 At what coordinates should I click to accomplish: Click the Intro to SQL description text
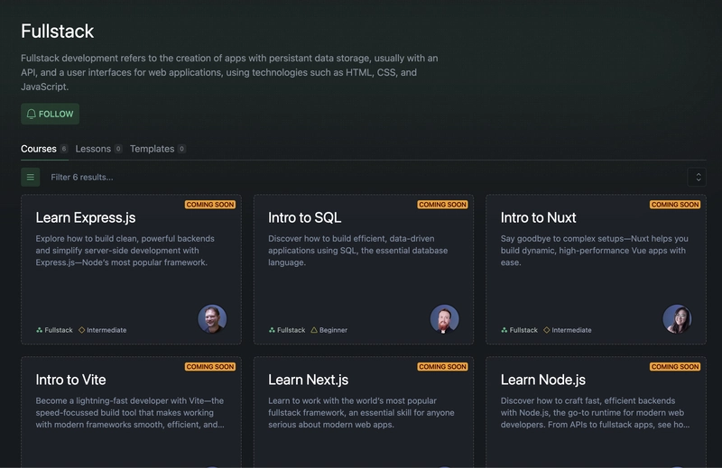pyautogui.click(x=357, y=251)
